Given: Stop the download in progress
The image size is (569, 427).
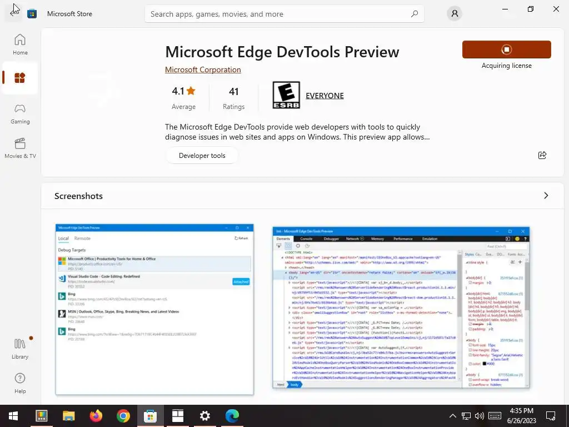Looking at the screenshot, I should [x=507, y=49].
